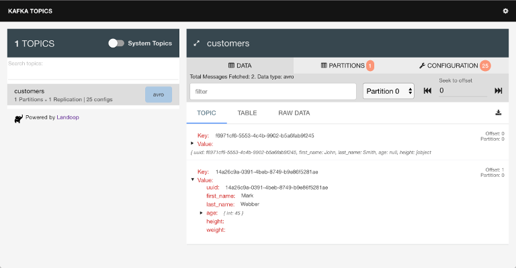This screenshot has width=516, height=268.
Task: Select the TABLE view tab
Action: pyautogui.click(x=247, y=113)
